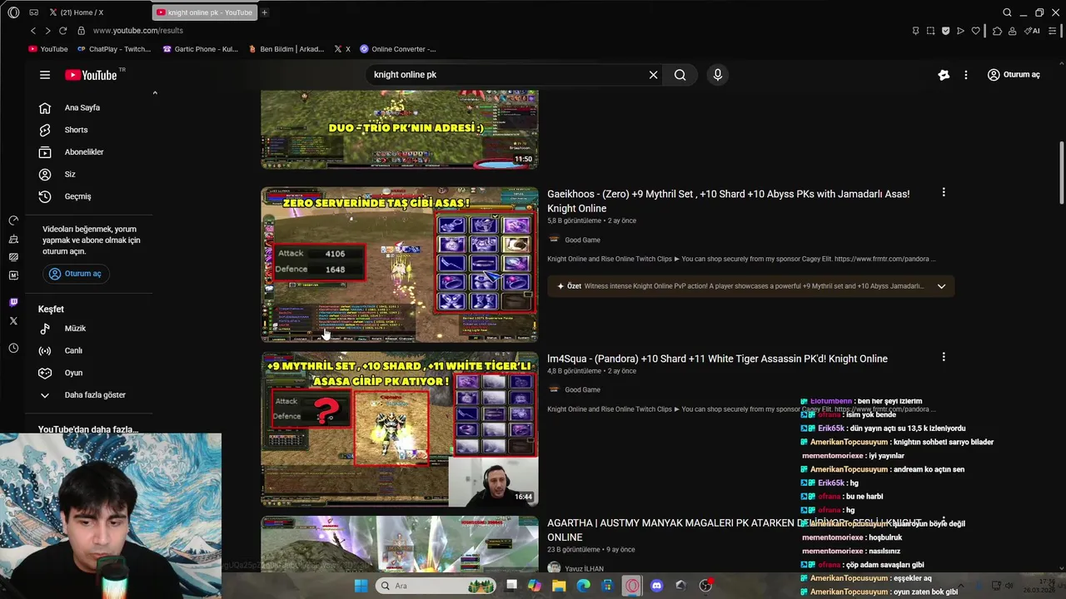Open Online Converter bookmark
The height and width of the screenshot is (599, 1066).
(x=398, y=49)
